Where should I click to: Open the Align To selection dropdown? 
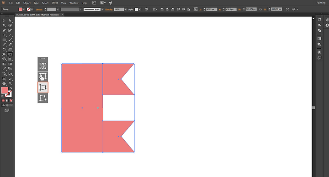click(x=155, y=9)
